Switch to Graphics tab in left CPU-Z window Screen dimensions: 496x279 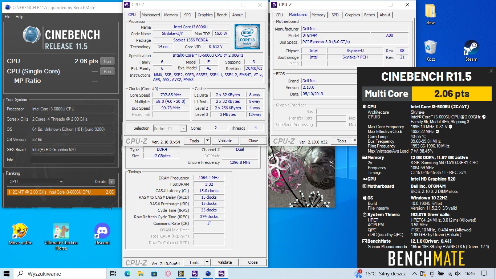coord(205,15)
